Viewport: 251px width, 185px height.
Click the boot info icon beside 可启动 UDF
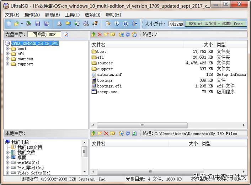click(x=66, y=35)
